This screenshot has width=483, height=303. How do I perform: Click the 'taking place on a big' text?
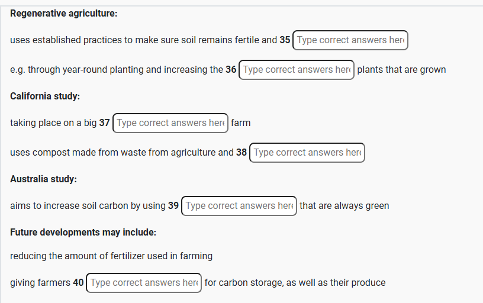point(53,123)
